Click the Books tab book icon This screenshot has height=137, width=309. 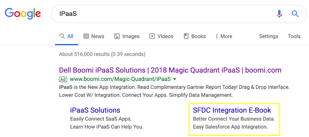pyautogui.click(x=186, y=36)
